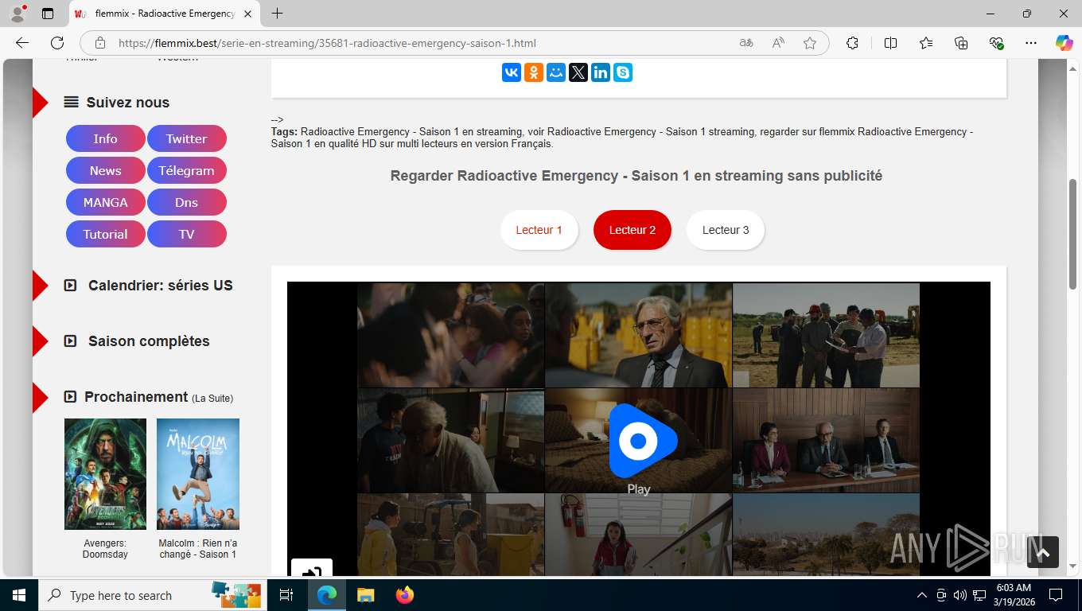Screen dimensions: 1082x611
Task: Open Malcolm : Rien n'a changé - Saison 1 link
Action: 198,548
